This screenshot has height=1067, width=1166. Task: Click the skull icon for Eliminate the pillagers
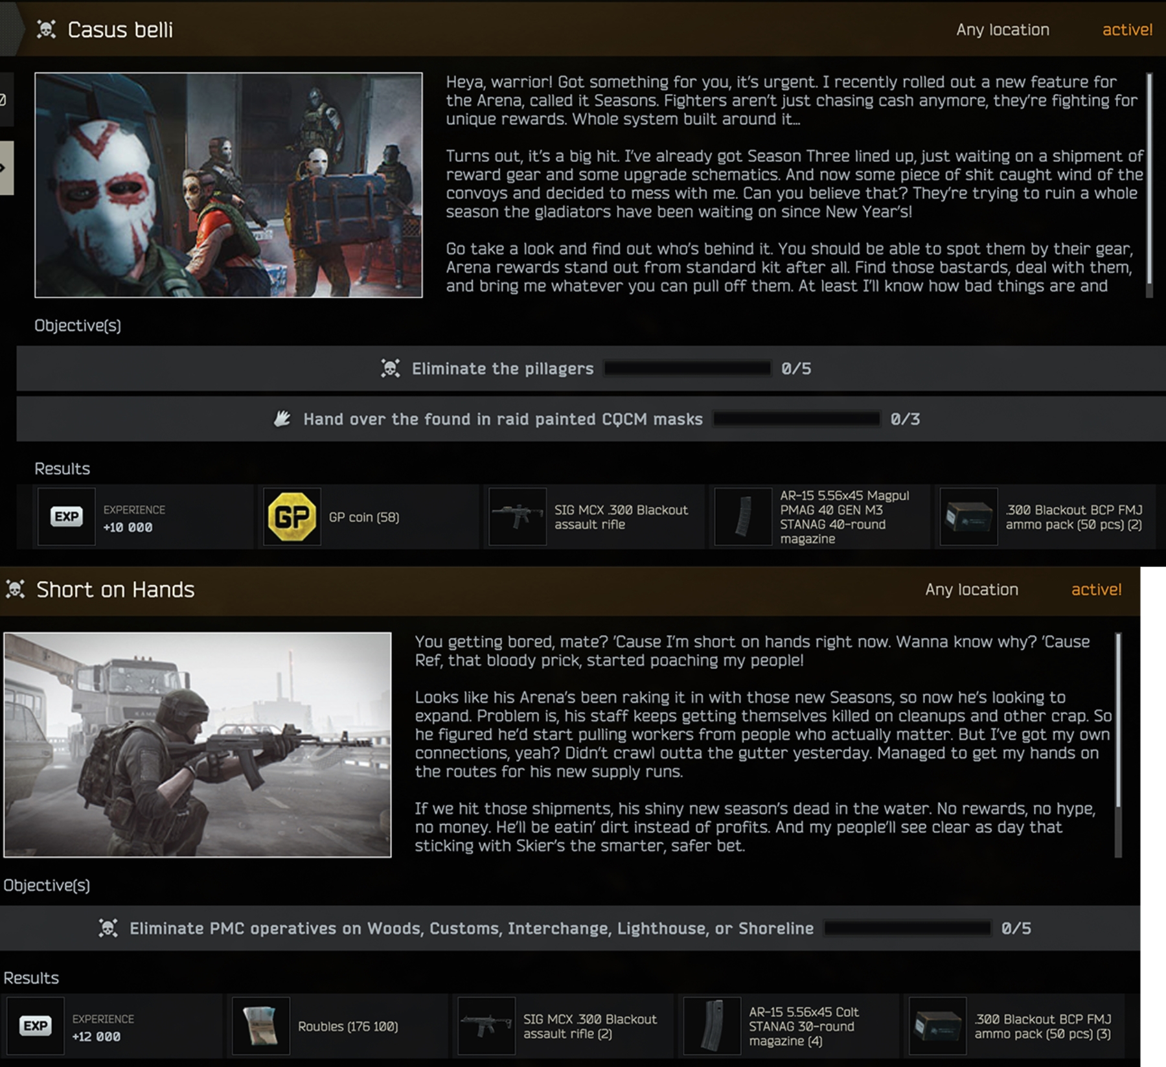(x=390, y=369)
